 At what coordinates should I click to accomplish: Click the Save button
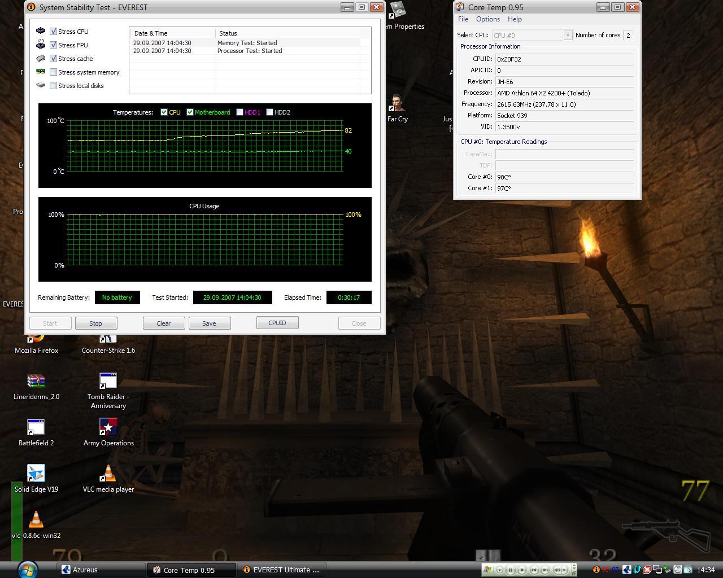point(209,323)
